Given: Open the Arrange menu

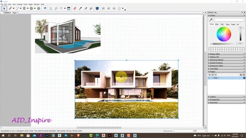Looking at the screenshot, I should (20, 4).
